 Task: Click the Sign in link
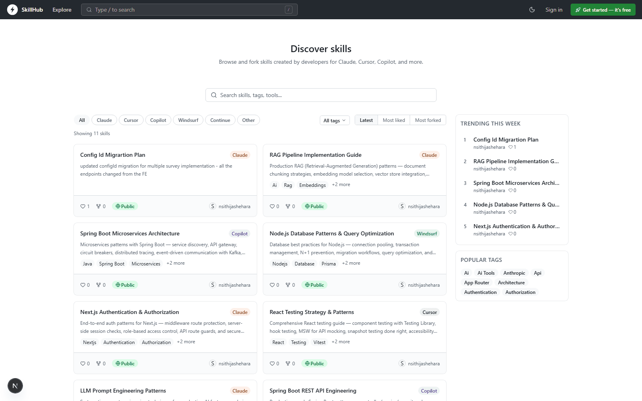[554, 10]
